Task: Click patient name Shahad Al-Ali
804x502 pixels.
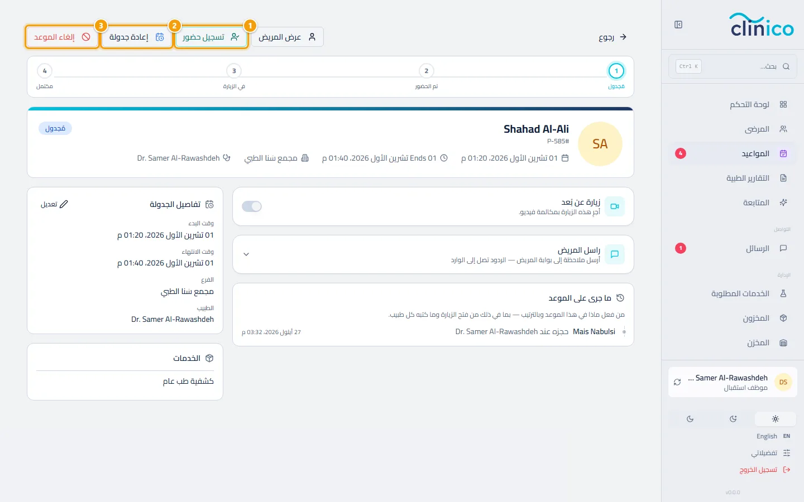Action: tap(536, 129)
